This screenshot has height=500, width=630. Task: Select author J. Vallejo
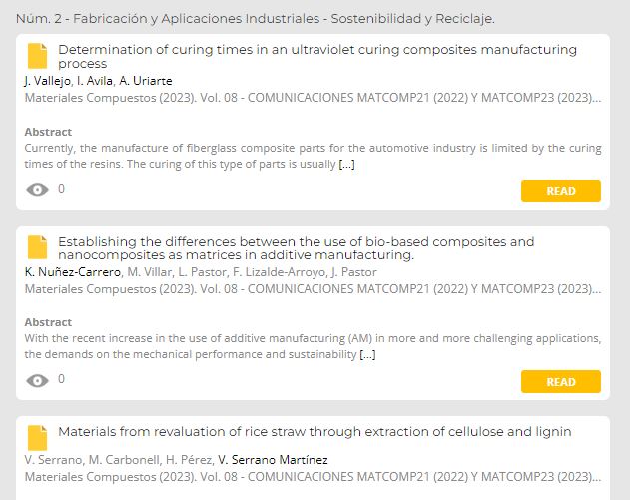tap(47, 81)
